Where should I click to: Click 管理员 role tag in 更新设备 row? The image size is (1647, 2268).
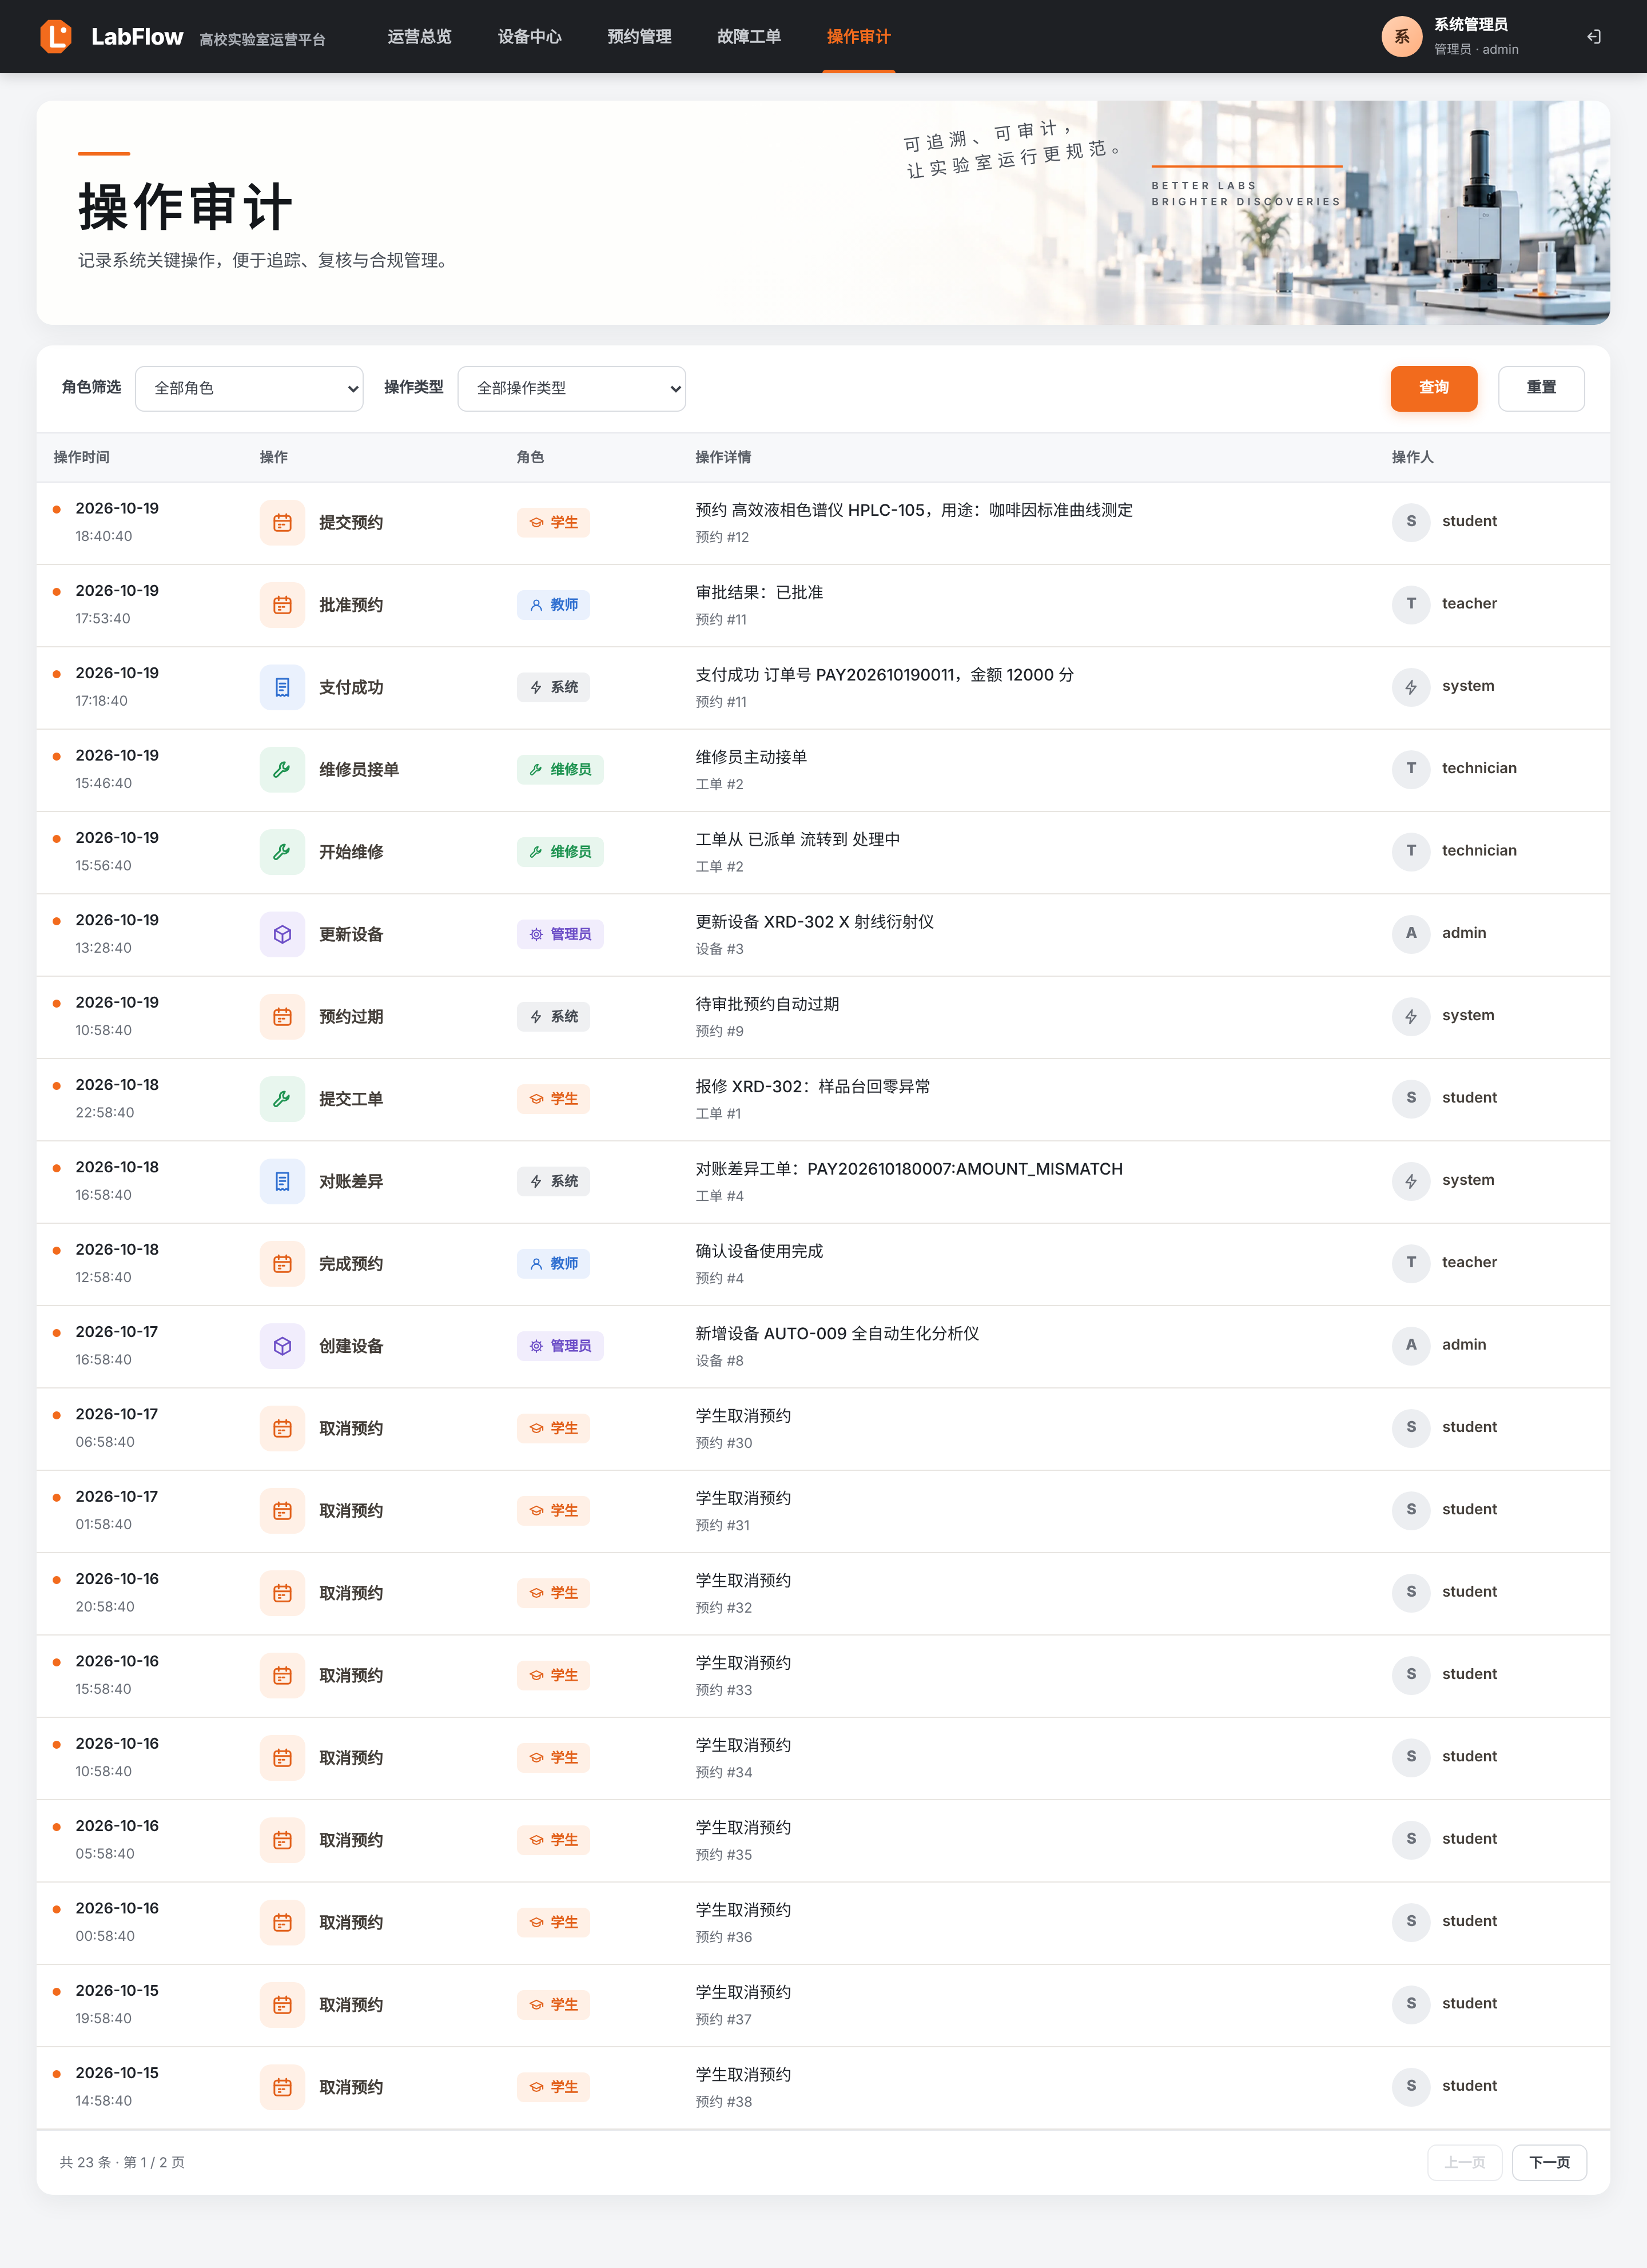(560, 934)
